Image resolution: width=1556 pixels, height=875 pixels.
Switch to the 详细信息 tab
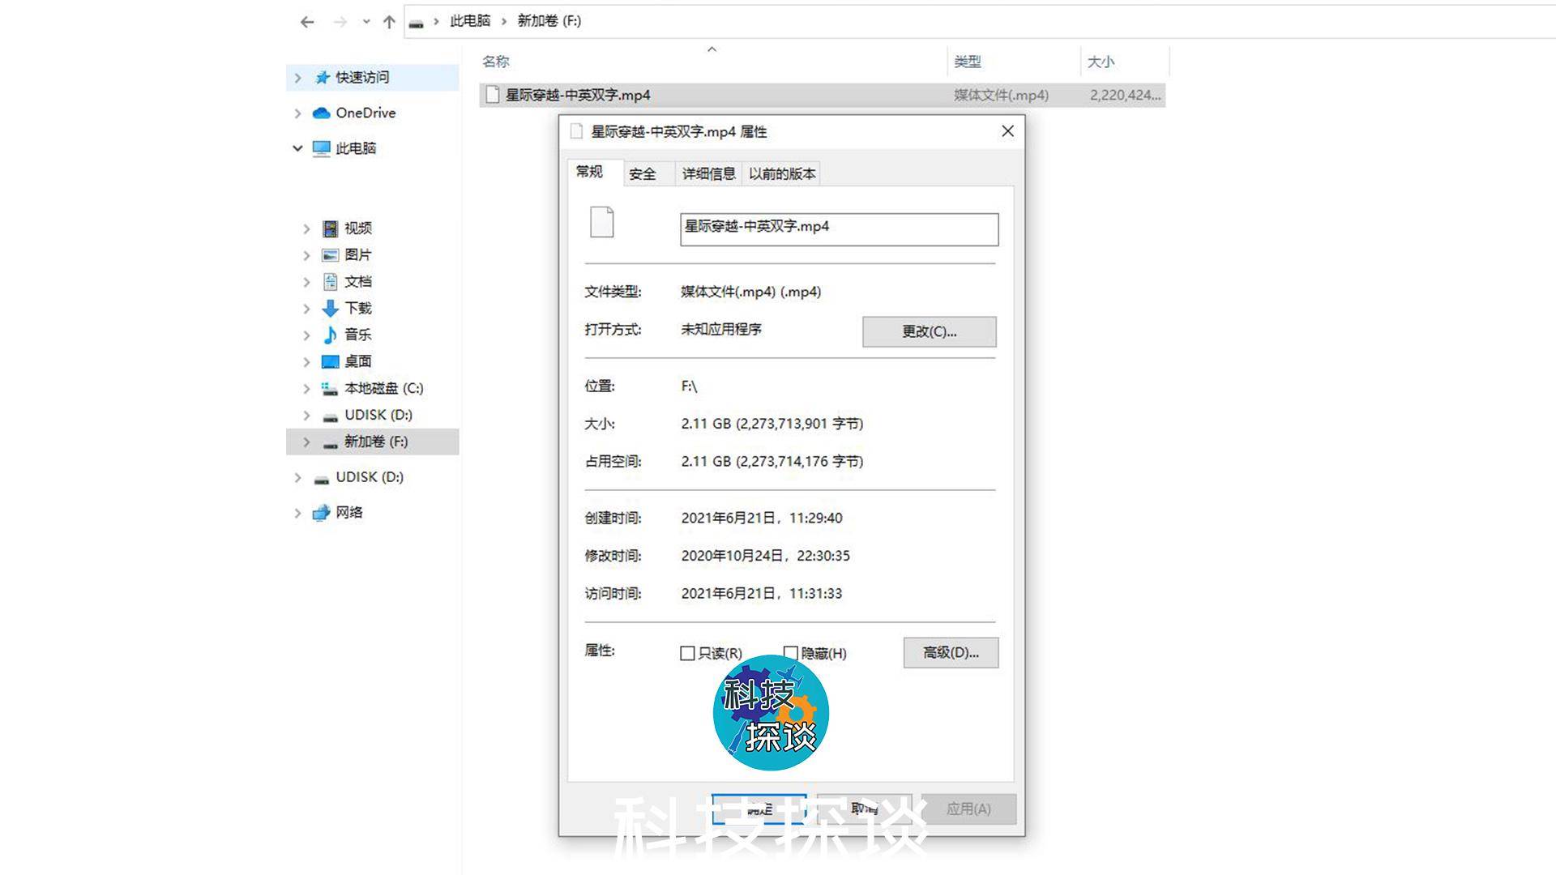708,173
